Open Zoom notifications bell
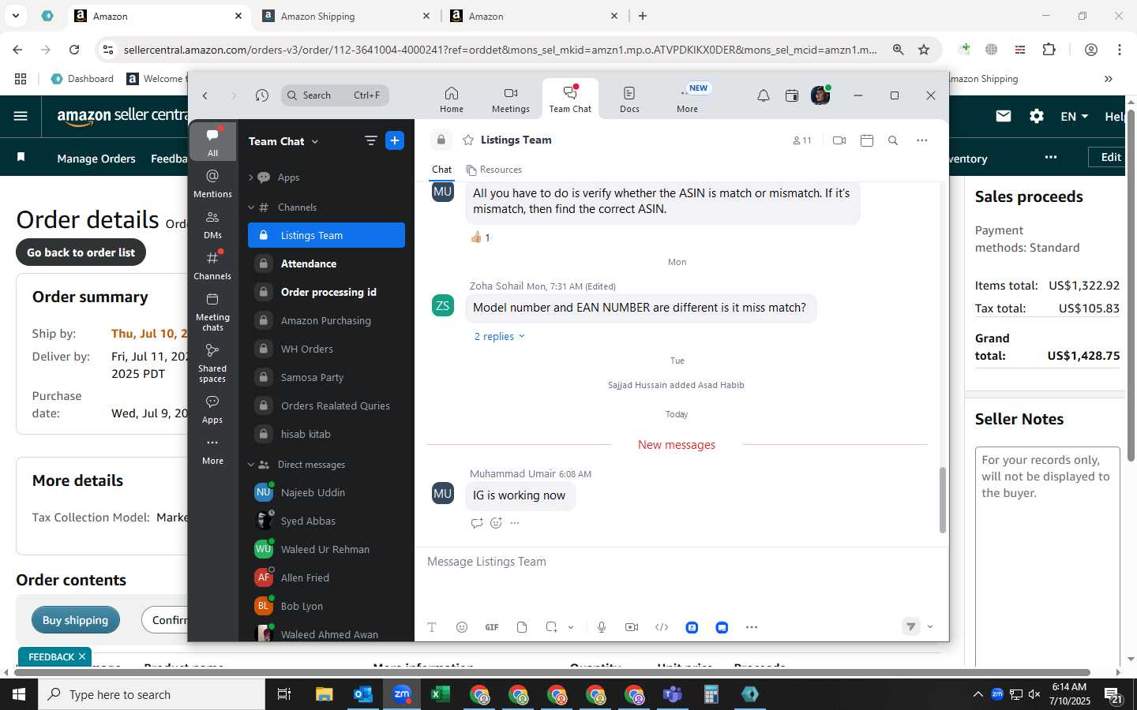The height and width of the screenshot is (710, 1137). 764,95
